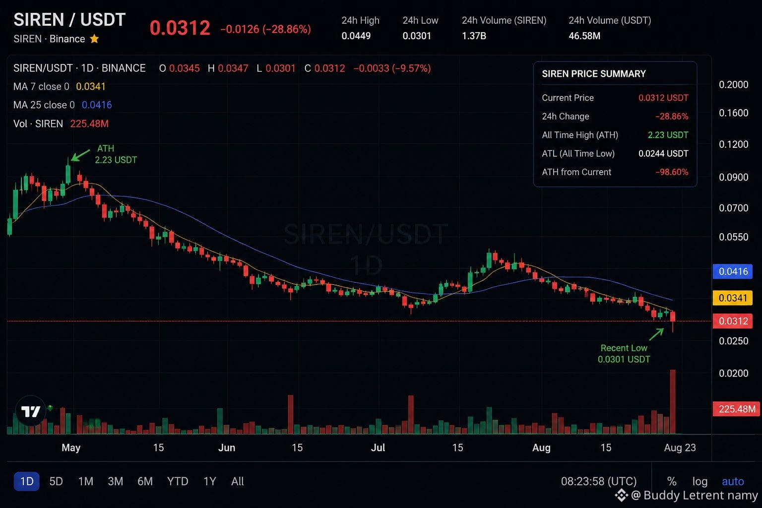Click the 0.1600 price axis label
Screen dimensions: 762x508
coord(733,113)
